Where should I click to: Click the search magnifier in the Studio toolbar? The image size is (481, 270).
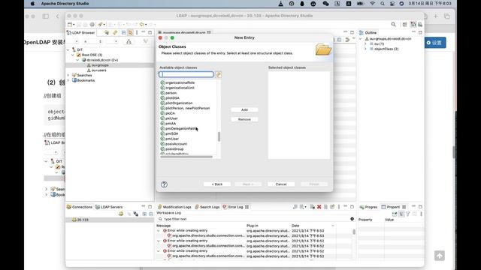tap(394, 25)
